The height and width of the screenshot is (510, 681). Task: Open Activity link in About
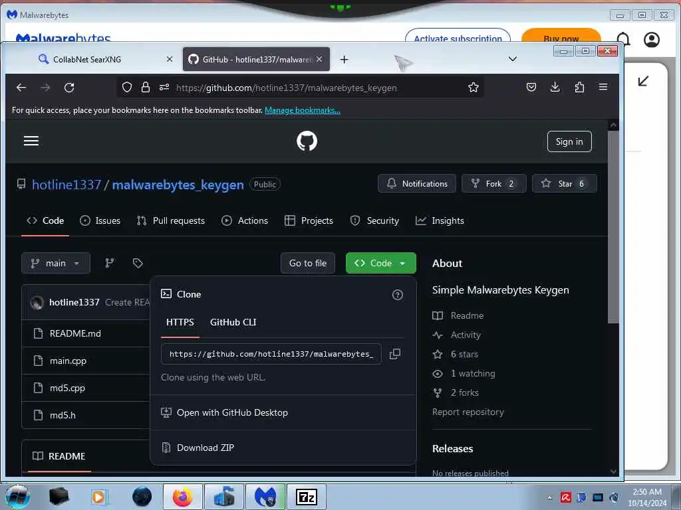pyautogui.click(x=466, y=335)
